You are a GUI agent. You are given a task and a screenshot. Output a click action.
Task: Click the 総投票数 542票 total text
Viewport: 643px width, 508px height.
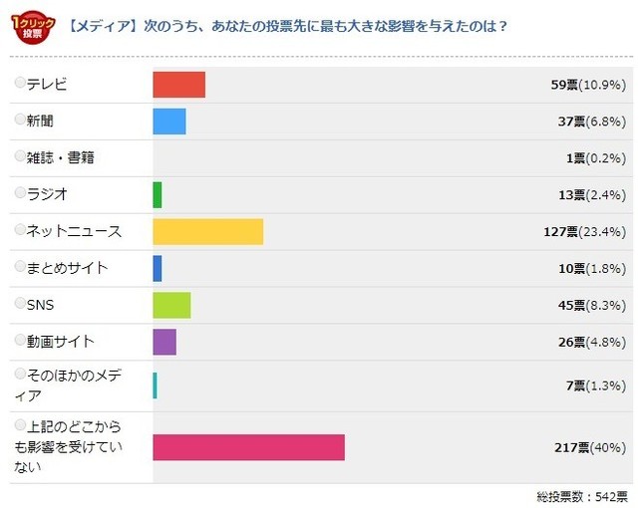[x=581, y=495]
